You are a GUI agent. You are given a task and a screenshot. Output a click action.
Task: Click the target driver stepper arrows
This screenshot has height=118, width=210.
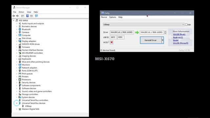click(165, 32)
